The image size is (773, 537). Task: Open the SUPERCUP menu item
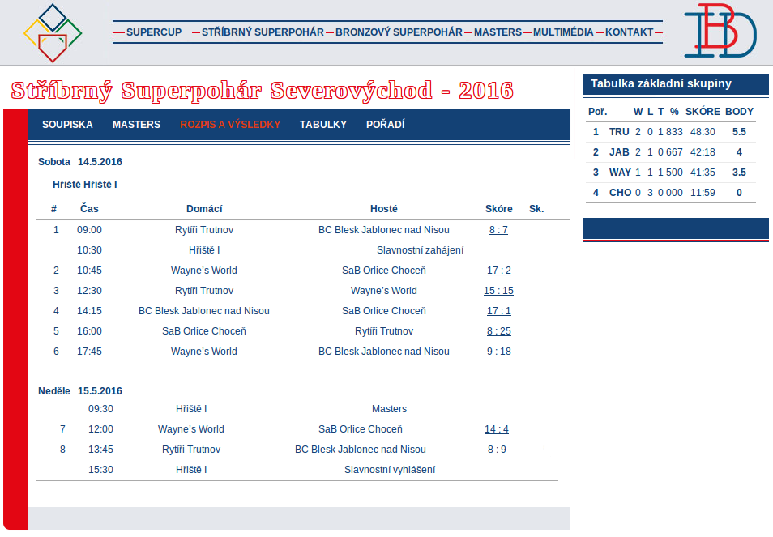(154, 32)
